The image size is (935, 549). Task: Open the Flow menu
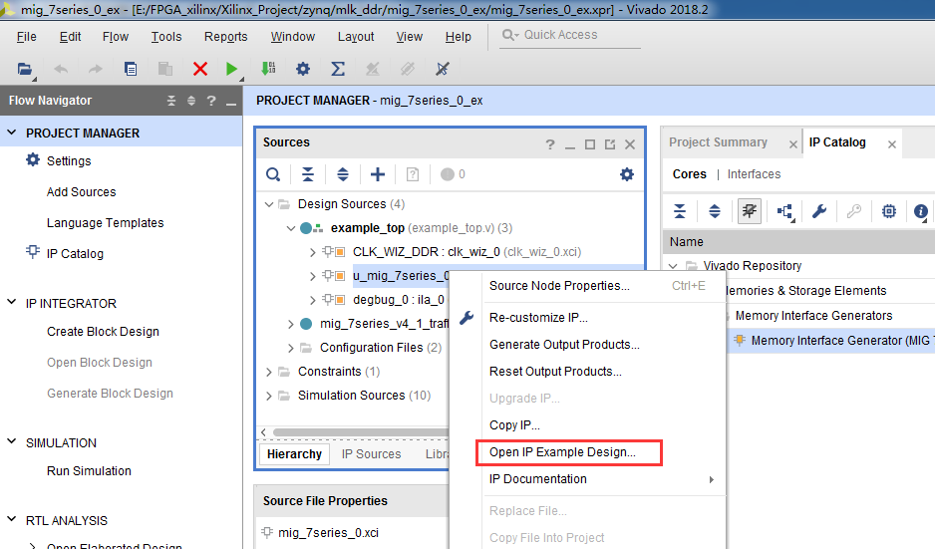115,37
